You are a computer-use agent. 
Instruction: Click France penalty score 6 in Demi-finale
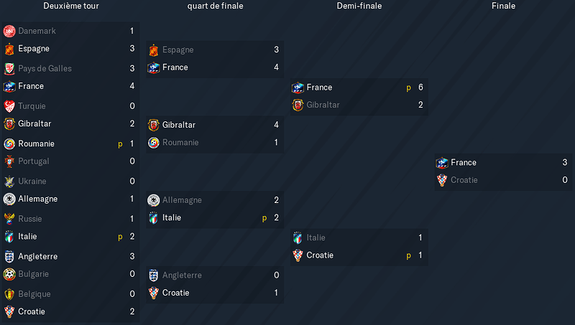click(x=420, y=88)
